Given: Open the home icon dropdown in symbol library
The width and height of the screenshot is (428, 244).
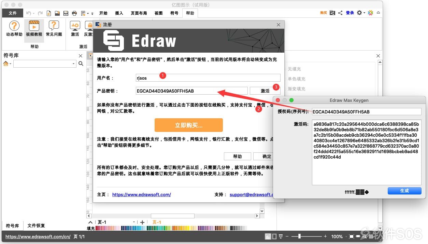Looking at the screenshot, I should [10, 64].
